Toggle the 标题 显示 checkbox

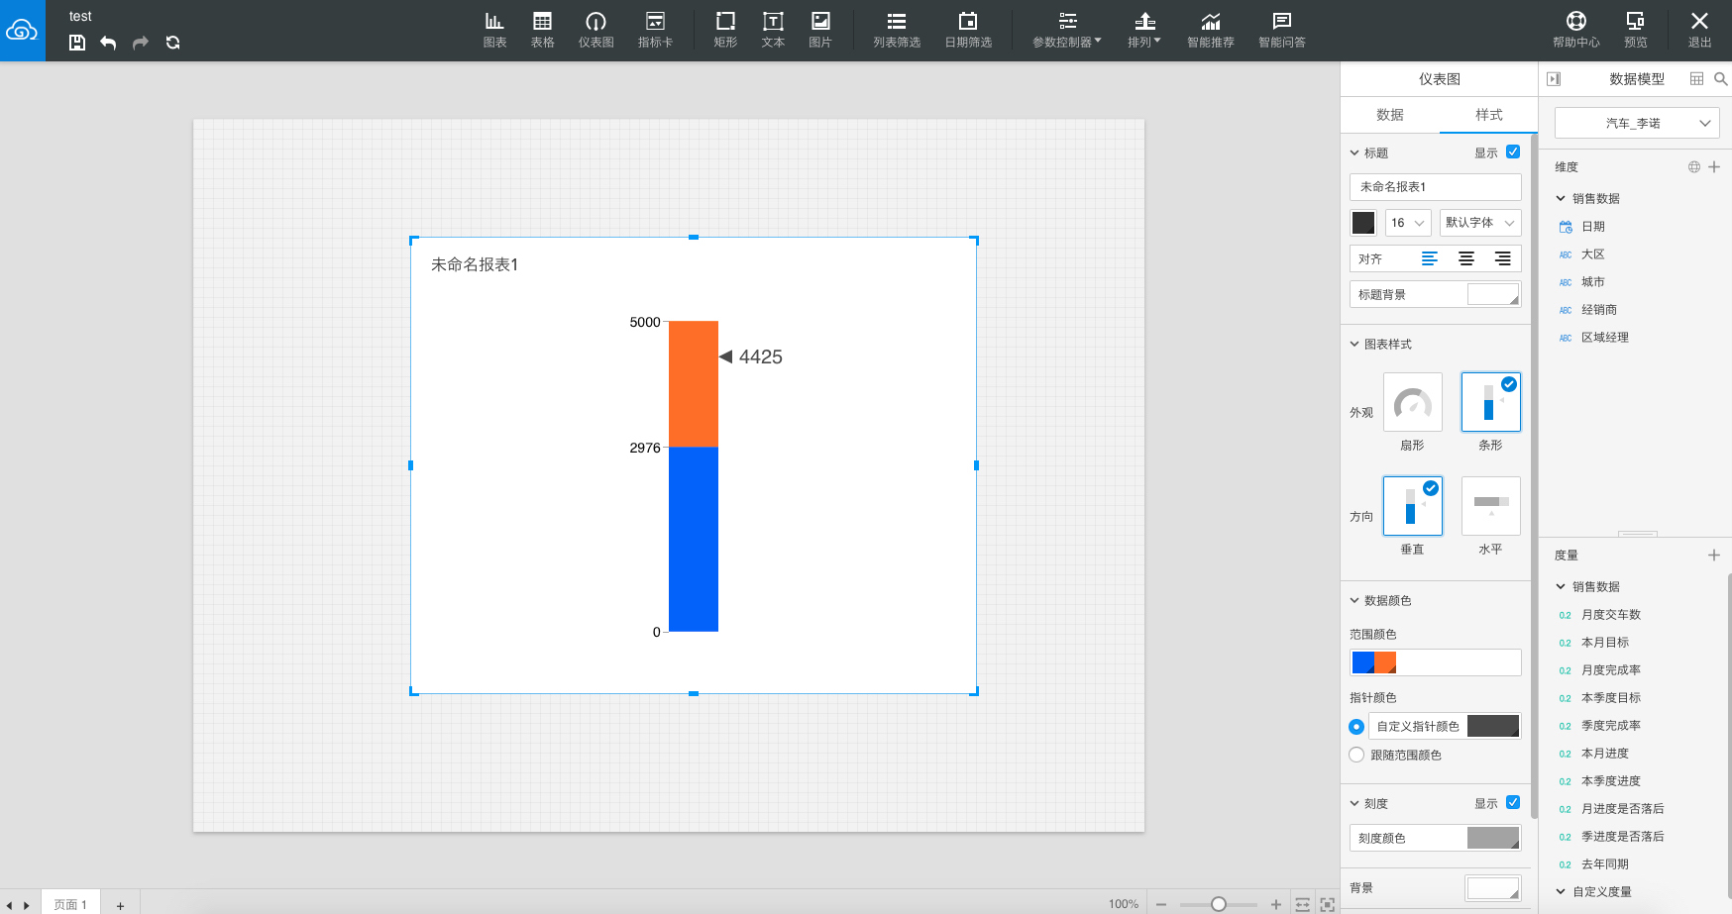coord(1513,152)
